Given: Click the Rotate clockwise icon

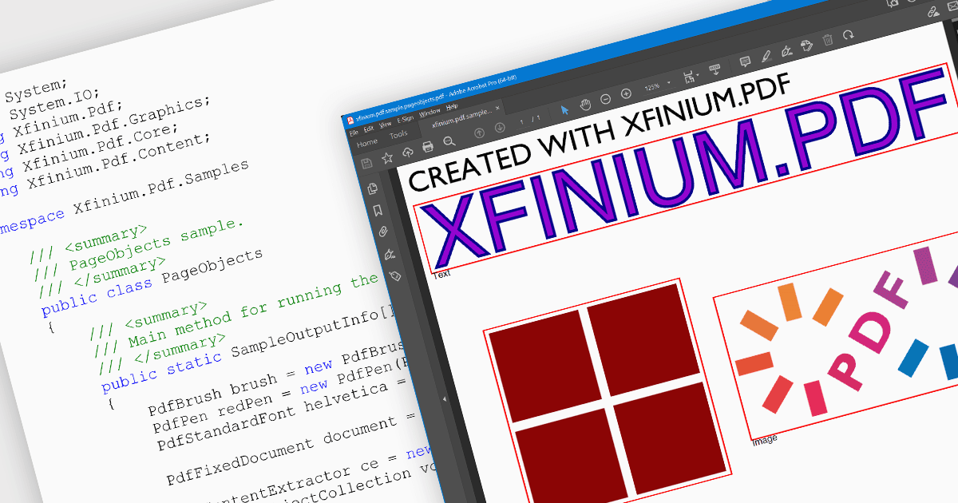Looking at the screenshot, I should click(x=848, y=34).
